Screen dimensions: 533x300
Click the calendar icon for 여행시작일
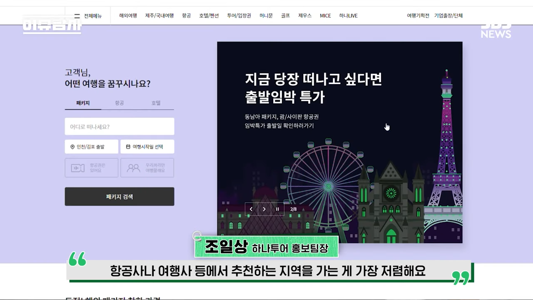coord(128,147)
